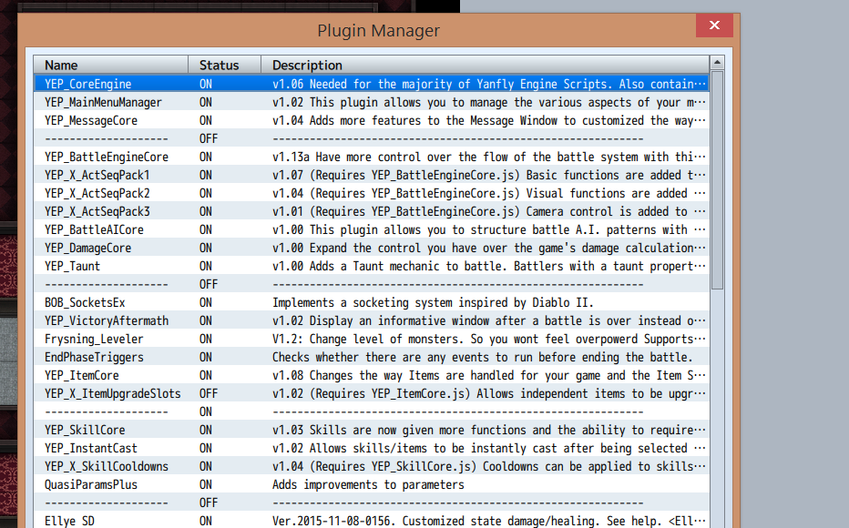
Task: Close the Plugin Manager window
Action: coord(714,25)
